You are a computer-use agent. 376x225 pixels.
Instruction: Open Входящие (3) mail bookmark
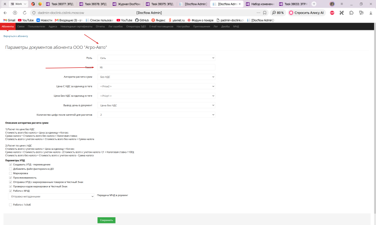click(x=69, y=20)
